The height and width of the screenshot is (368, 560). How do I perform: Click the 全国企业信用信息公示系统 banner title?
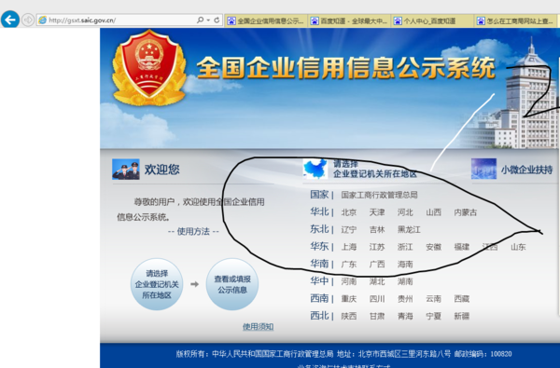[x=345, y=68]
